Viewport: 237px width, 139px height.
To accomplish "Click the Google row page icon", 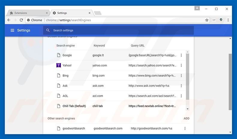I will (58, 55).
